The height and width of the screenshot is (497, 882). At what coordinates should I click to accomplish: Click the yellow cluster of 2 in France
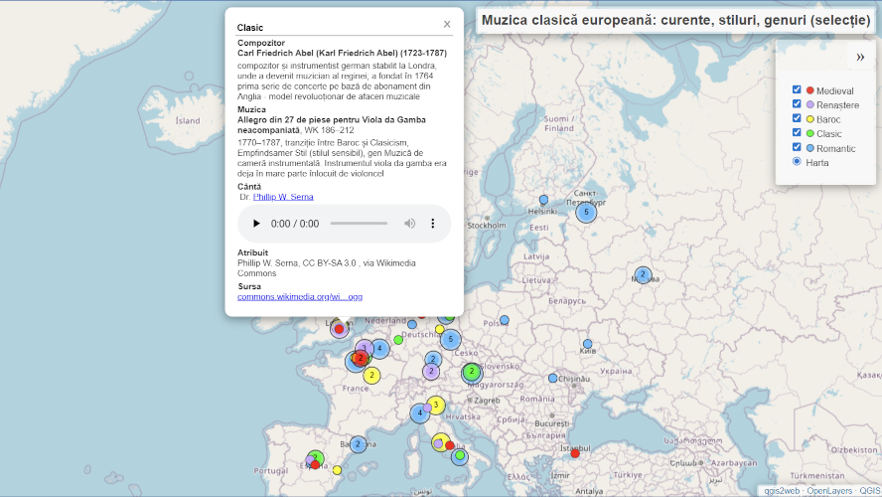pos(371,375)
